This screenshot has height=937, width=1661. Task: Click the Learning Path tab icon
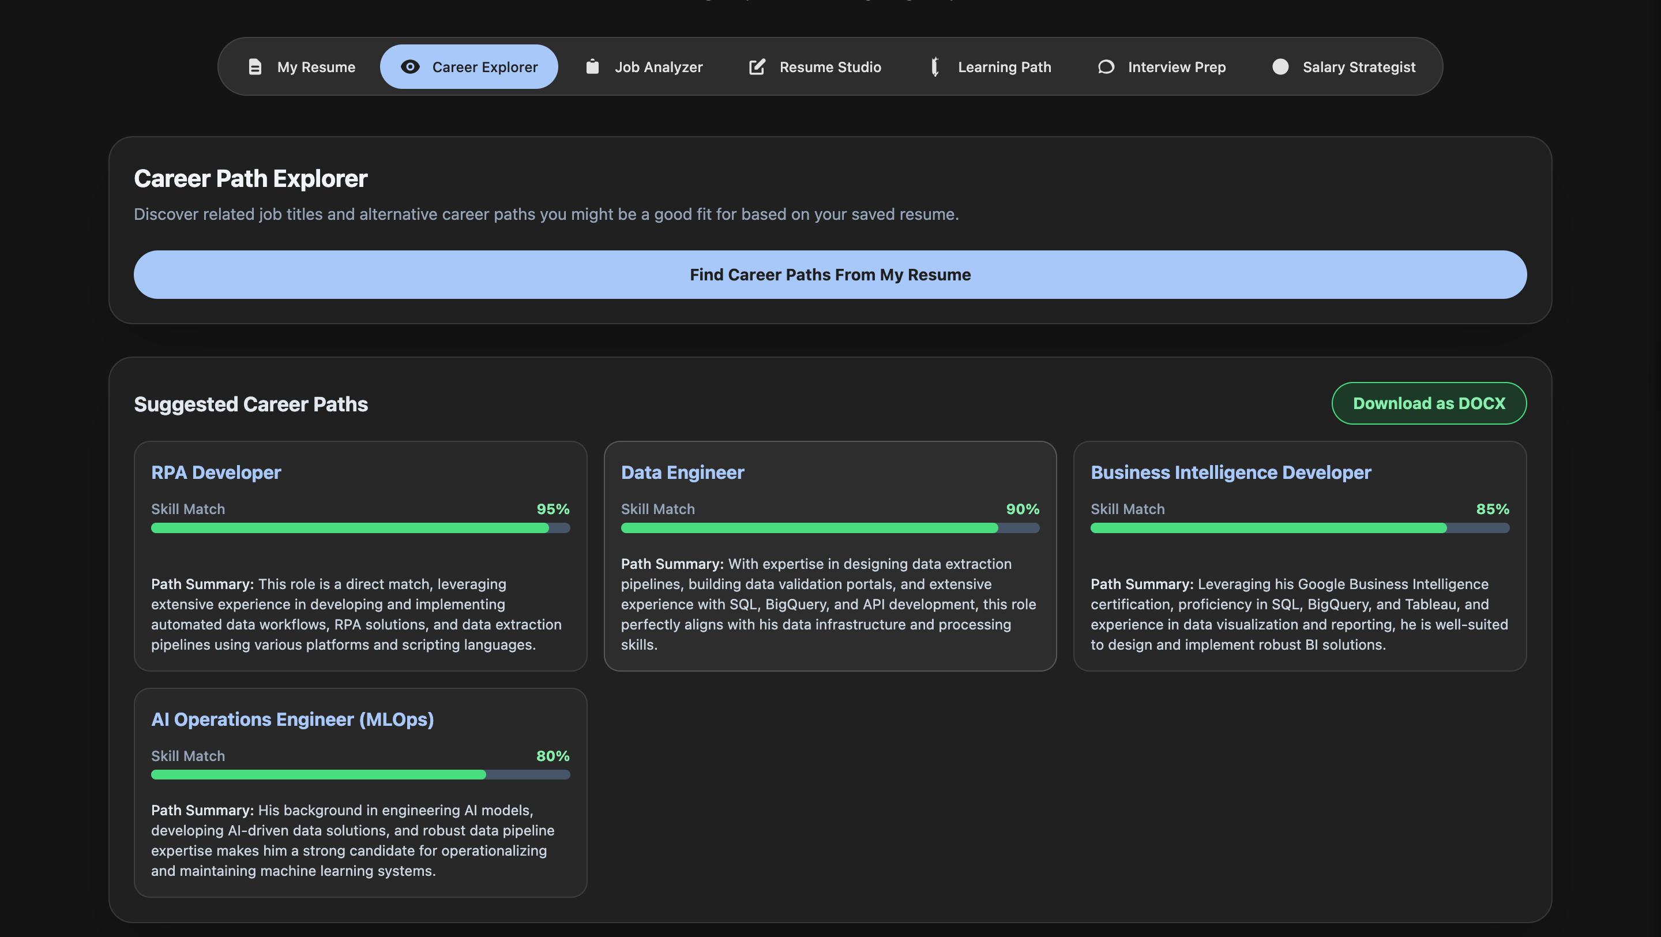pyautogui.click(x=934, y=67)
